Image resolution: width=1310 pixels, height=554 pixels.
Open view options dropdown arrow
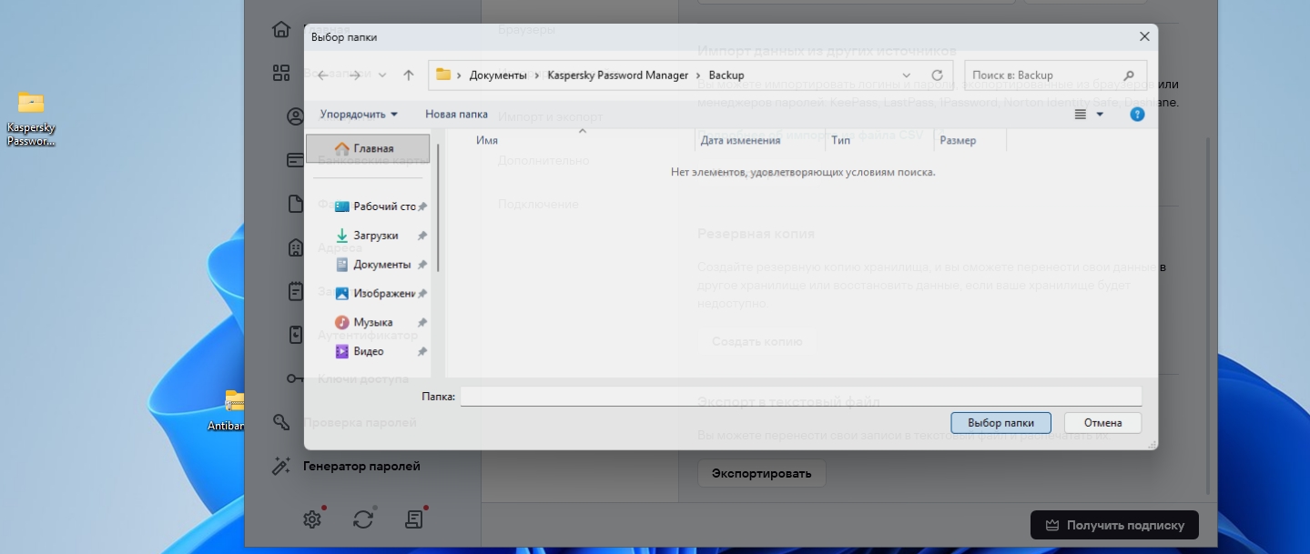1100,115
